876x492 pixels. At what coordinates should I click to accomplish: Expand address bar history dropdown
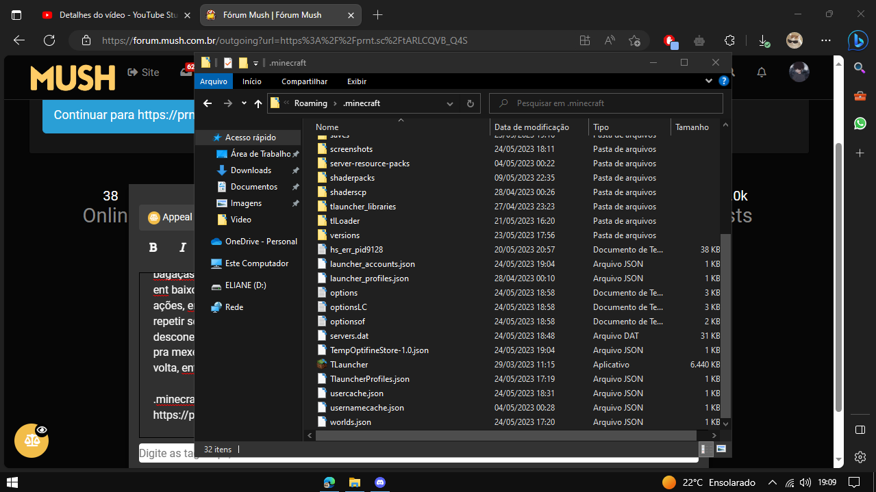tap(450, 103)
